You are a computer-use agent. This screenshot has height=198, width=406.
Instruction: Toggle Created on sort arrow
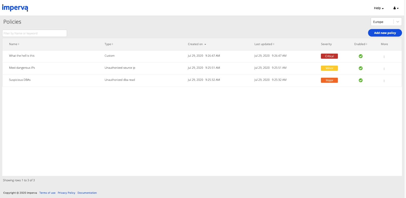(x=205, y=44)
